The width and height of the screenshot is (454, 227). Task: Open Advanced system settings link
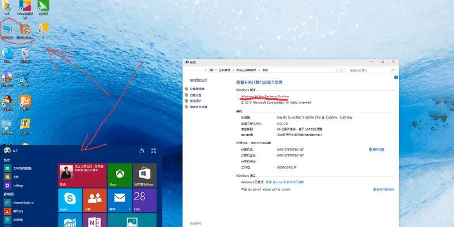[199, 107]
